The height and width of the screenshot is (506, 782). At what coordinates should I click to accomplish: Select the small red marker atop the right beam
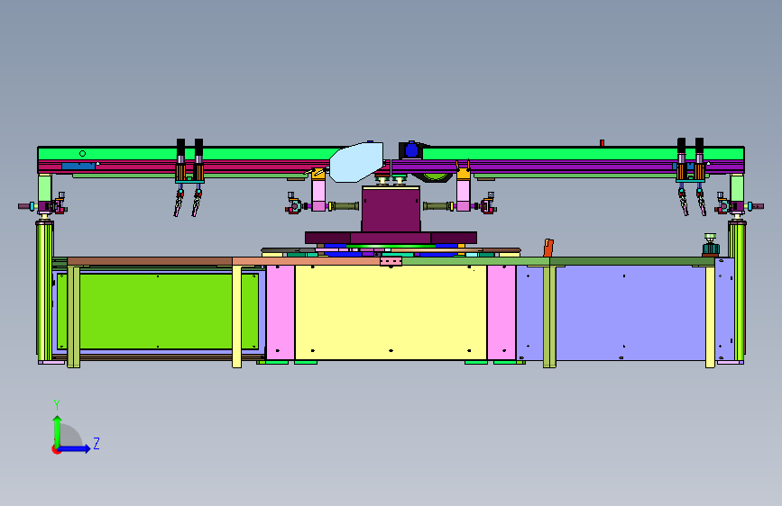point(602,143)
